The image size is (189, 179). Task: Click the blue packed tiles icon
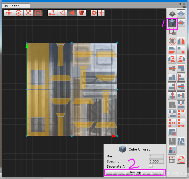tap(181, 141)
